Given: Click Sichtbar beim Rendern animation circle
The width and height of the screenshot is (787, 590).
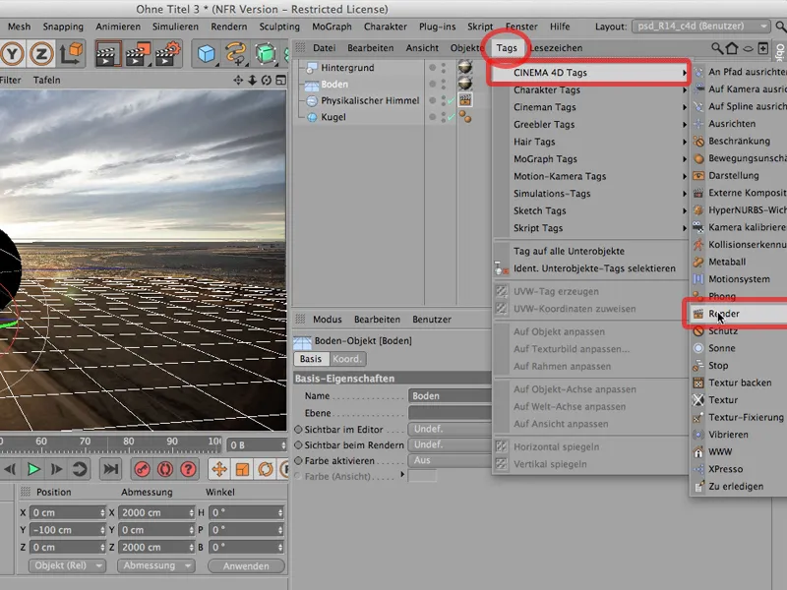Looking at the screenshot, I should [298, 445].
